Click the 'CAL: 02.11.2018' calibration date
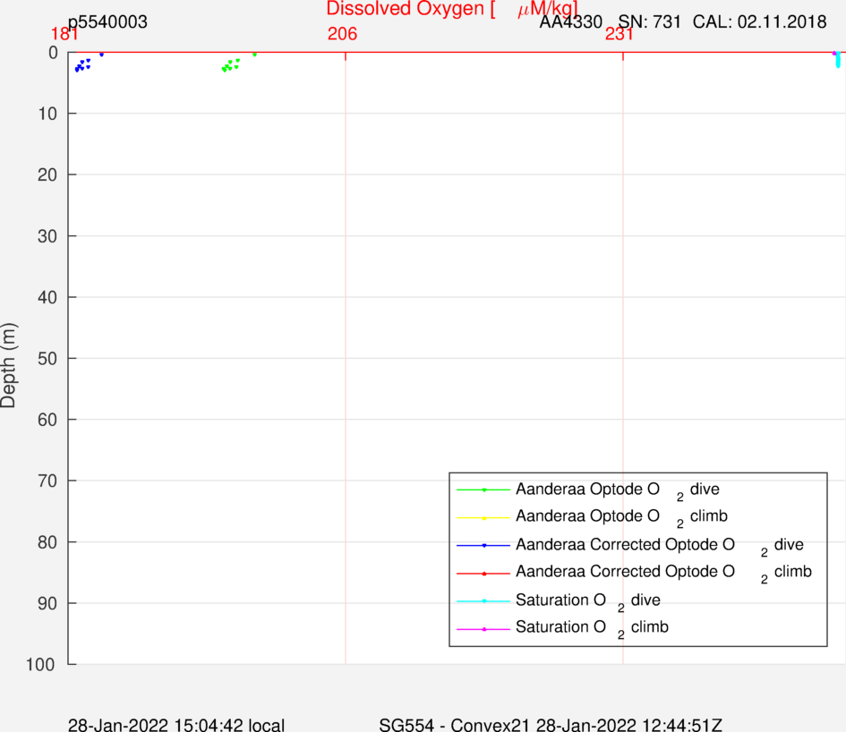Screen dimensions: 846x732 tap(759, 22)
